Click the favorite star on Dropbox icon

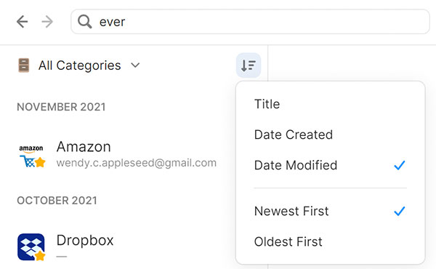40,255
